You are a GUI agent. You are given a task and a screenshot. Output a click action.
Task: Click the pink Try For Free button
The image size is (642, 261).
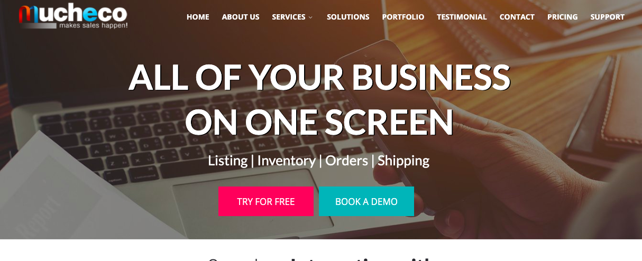point(266,201)
